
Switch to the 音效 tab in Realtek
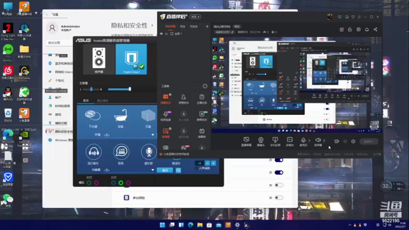86,100
